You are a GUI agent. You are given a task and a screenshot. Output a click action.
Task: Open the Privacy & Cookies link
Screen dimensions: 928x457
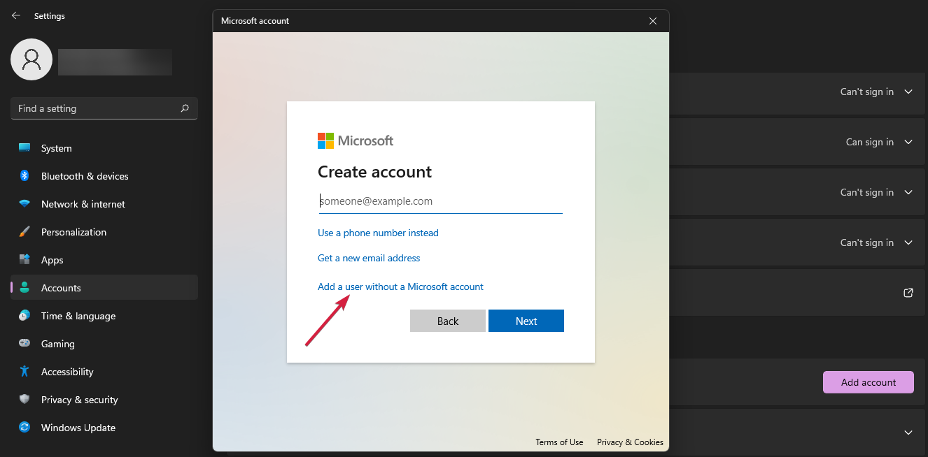[629, 442]
